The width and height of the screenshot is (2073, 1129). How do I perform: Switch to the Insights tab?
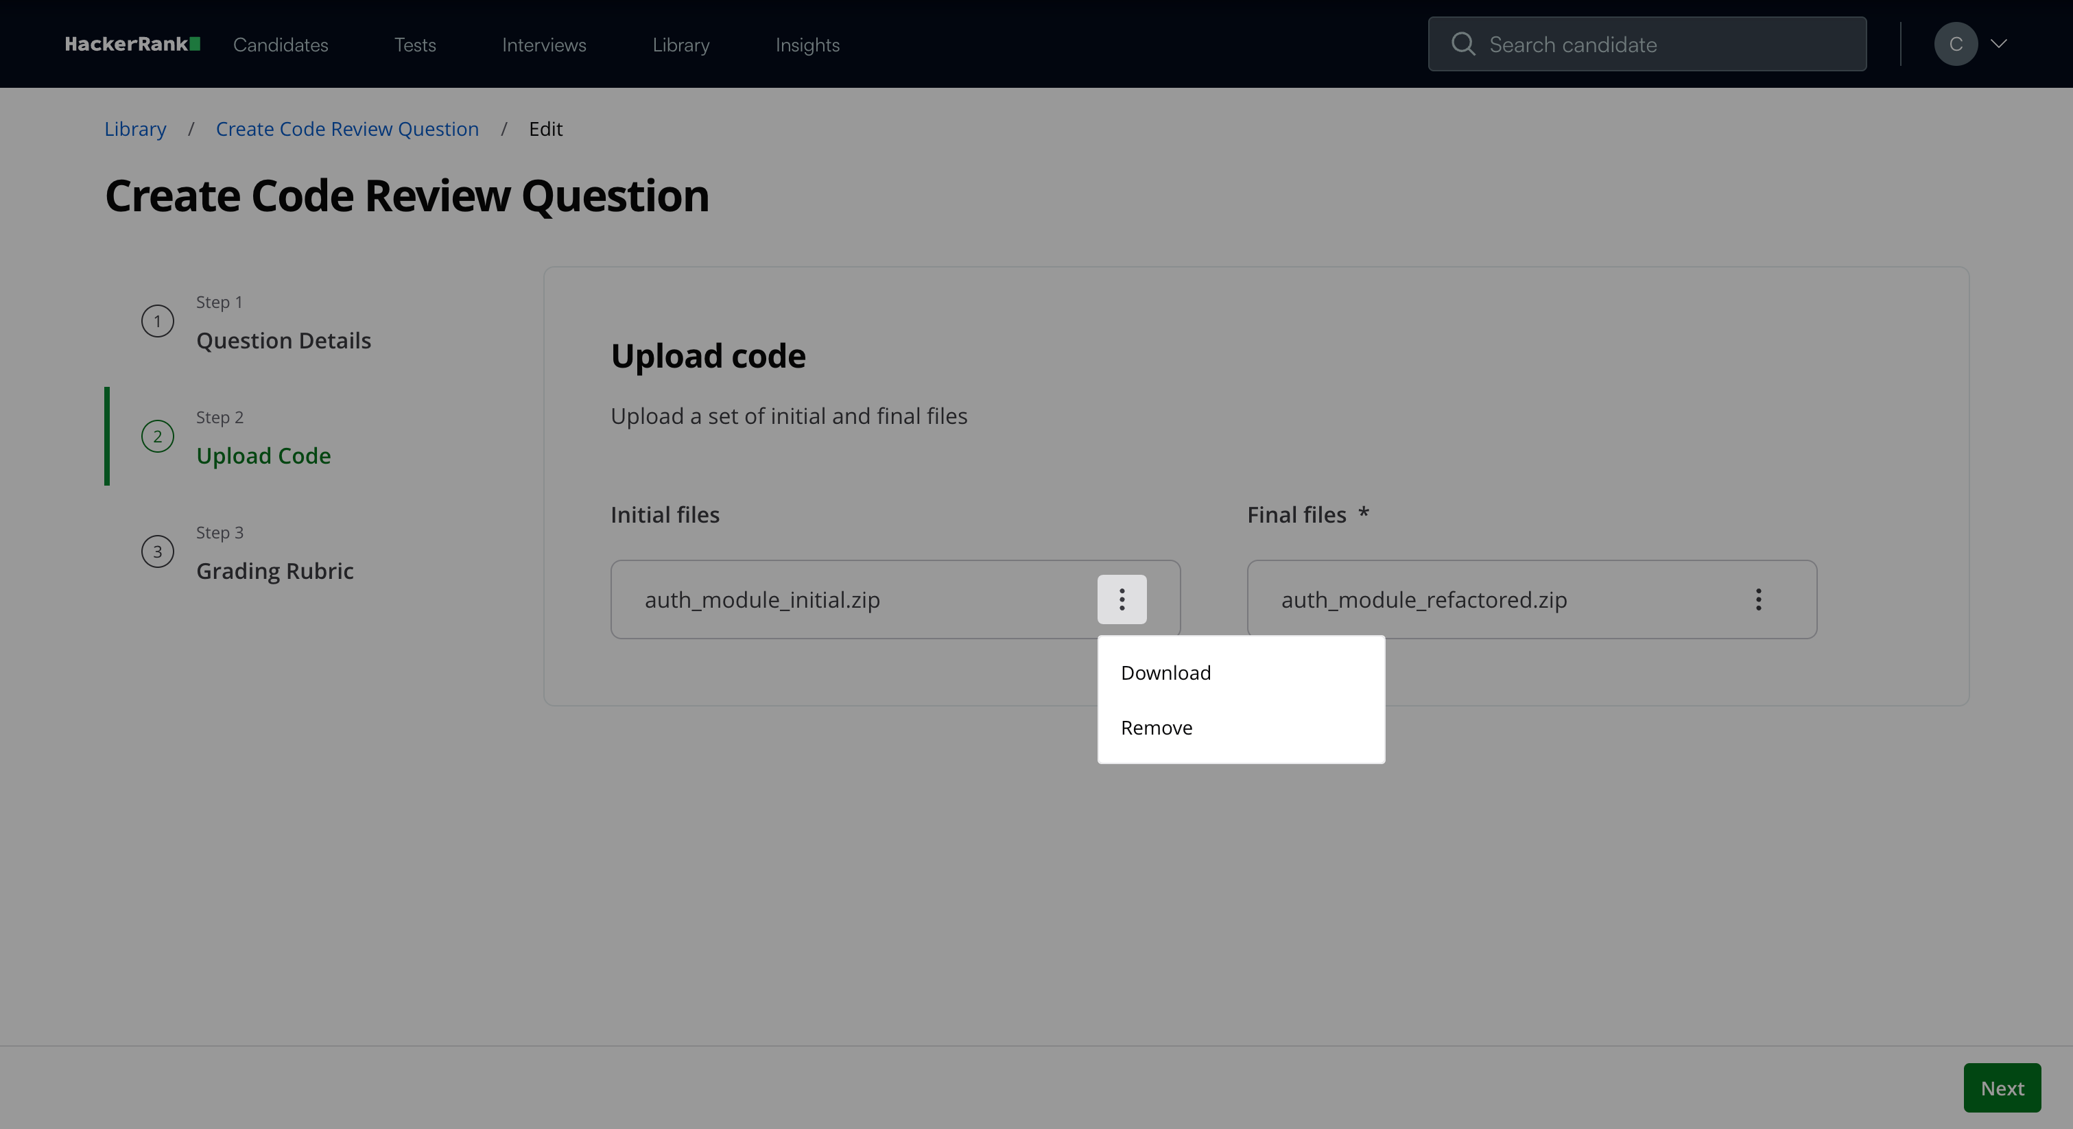coord(807,45)
